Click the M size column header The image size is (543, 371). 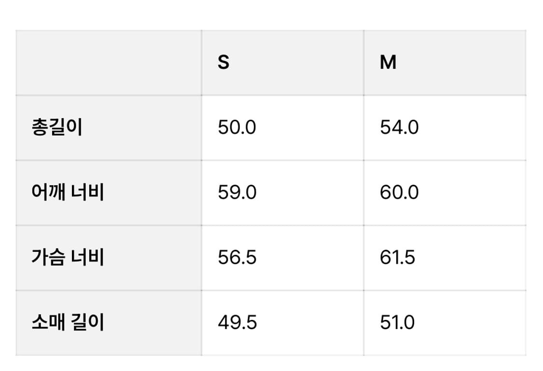pos(388,62)
